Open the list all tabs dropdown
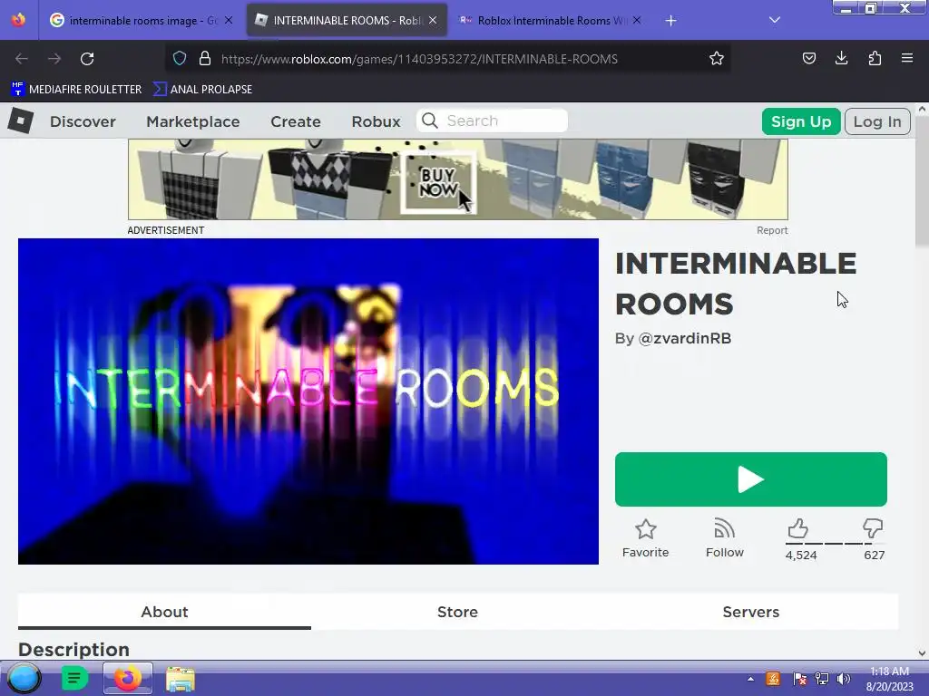The height and width of the screenshot is (696, 929). click(x=775, y=20)
